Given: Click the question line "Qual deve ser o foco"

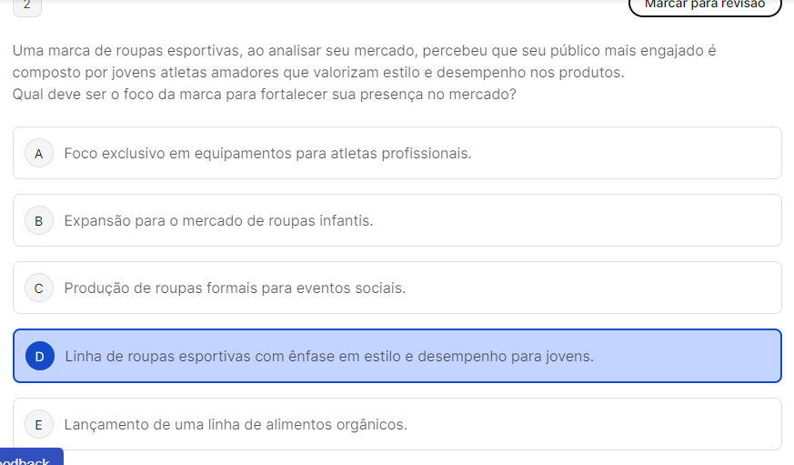Looking at the screenshot, I should (264, 95).
